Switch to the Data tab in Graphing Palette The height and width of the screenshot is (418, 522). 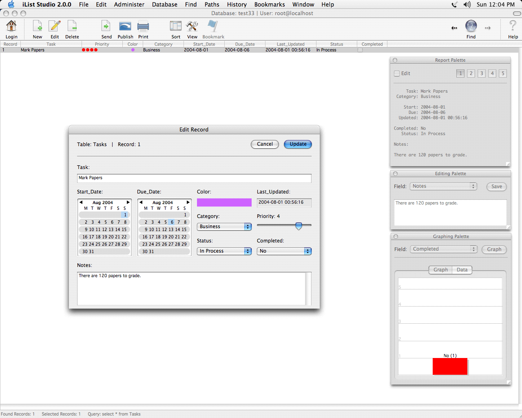pos(462,270)
